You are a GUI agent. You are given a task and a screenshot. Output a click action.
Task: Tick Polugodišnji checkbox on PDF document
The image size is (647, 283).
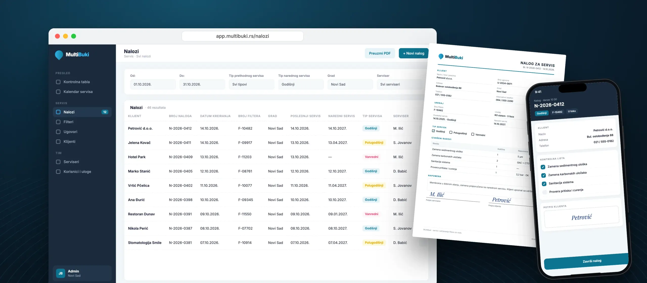(x=451, y=132)
